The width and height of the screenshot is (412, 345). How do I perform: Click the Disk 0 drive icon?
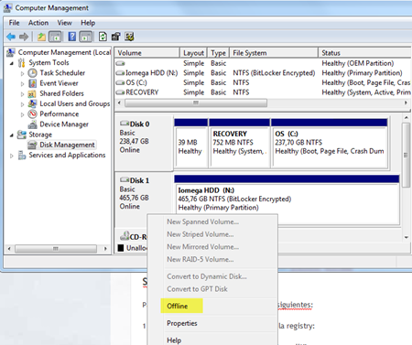pyautogui.click(x=125, y=124)
